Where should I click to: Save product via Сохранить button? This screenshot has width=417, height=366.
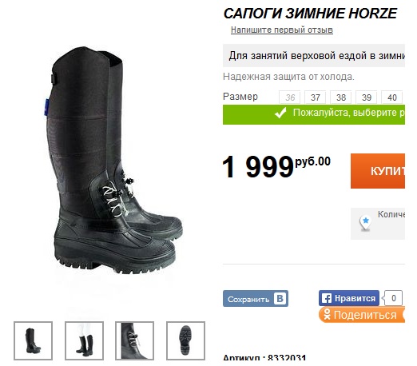(256, 298)
